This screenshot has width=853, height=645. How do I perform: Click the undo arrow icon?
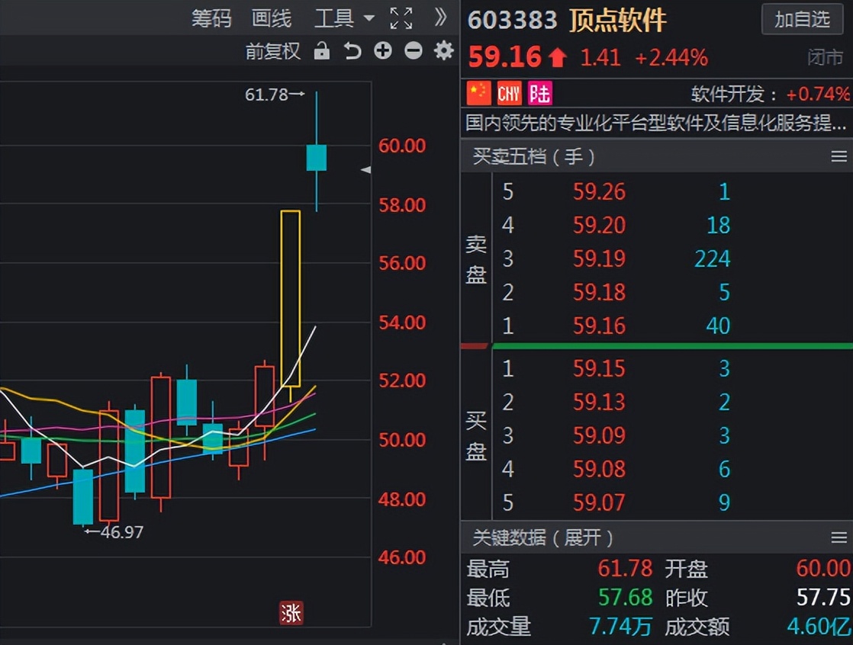tap(352, 51)
